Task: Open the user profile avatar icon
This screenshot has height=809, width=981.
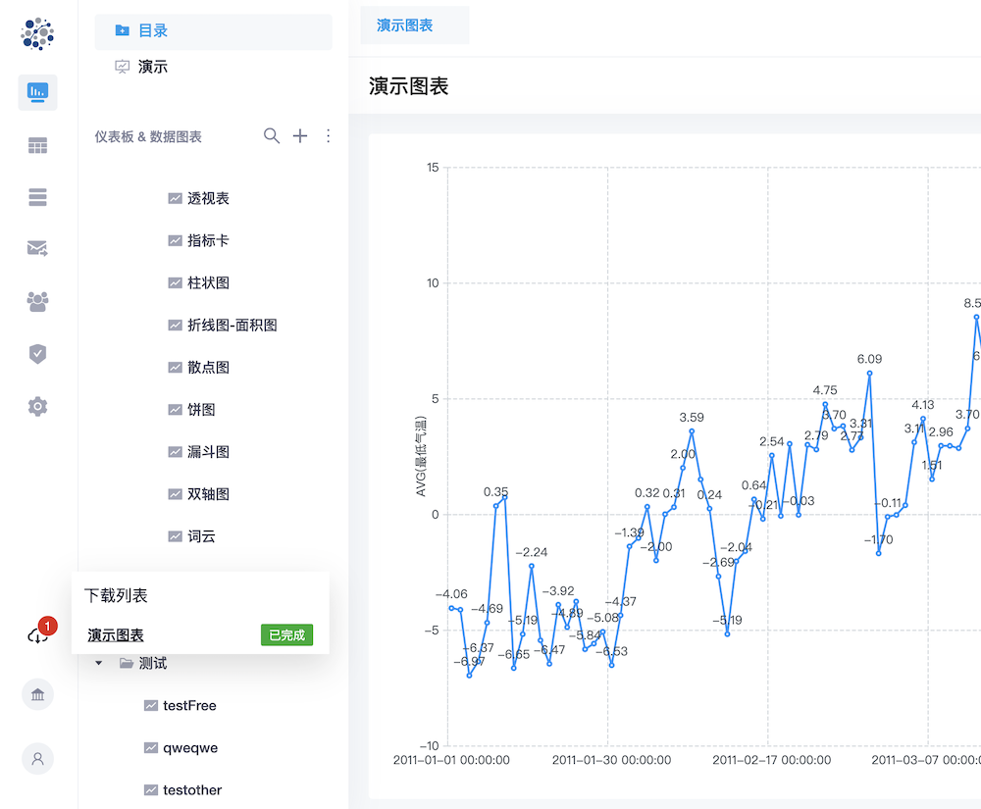Action: click(37, 758)
